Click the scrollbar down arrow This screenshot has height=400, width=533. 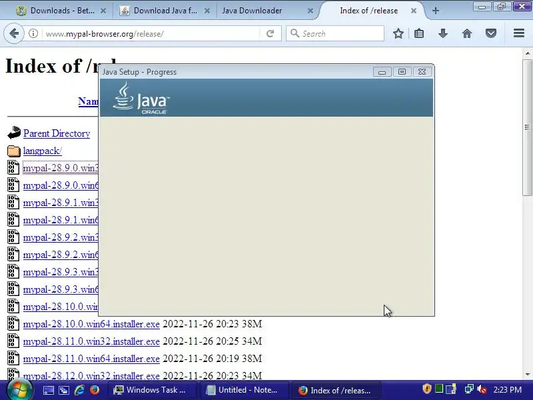(x=527, y=375)
